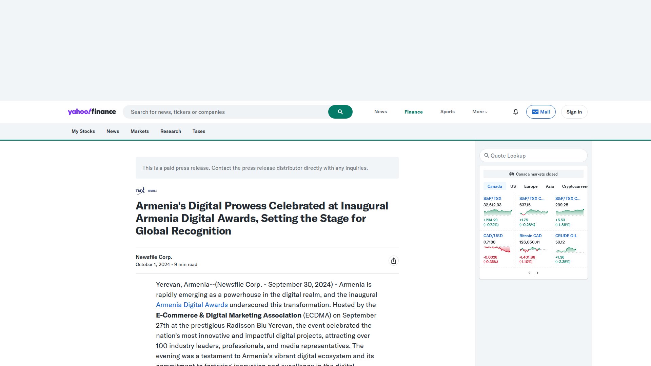651x366 pixels.
Task: Click the Sign in button
Action: [x=574, y=111]
